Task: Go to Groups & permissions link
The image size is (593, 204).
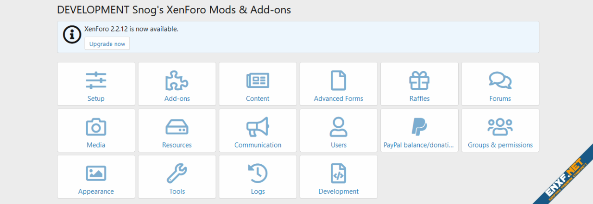Action: click(x=500, y=145)
